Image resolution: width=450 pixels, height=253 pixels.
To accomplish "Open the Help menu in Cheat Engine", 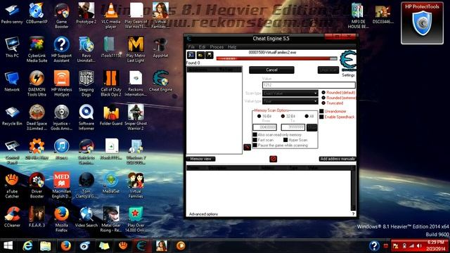I will [x=232, y=47].
